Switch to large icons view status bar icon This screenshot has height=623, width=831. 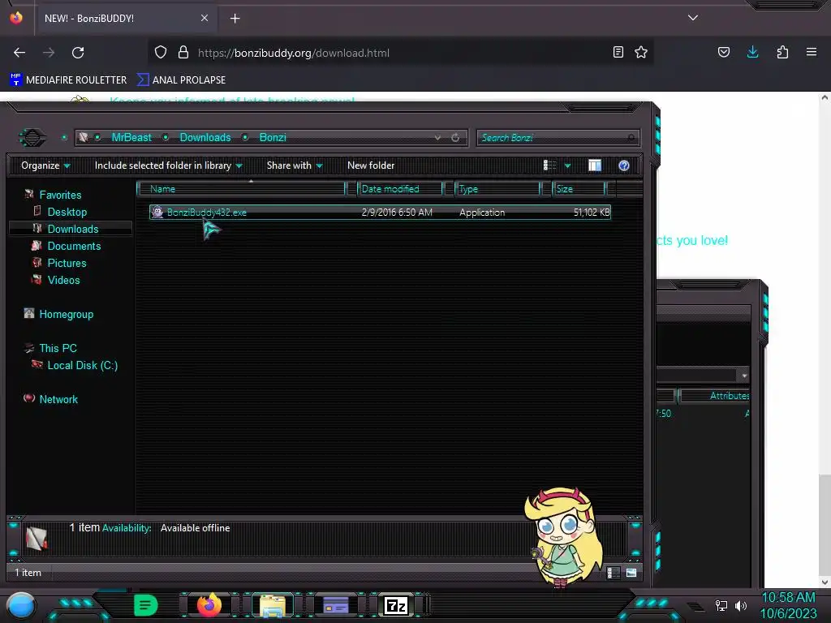631,573
